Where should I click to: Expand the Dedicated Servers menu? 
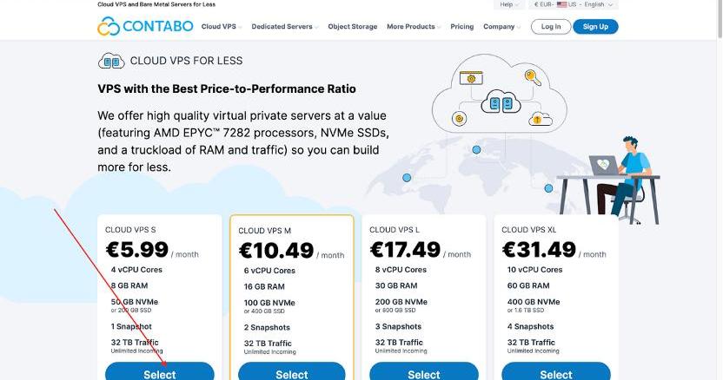(x=284, y=27)
